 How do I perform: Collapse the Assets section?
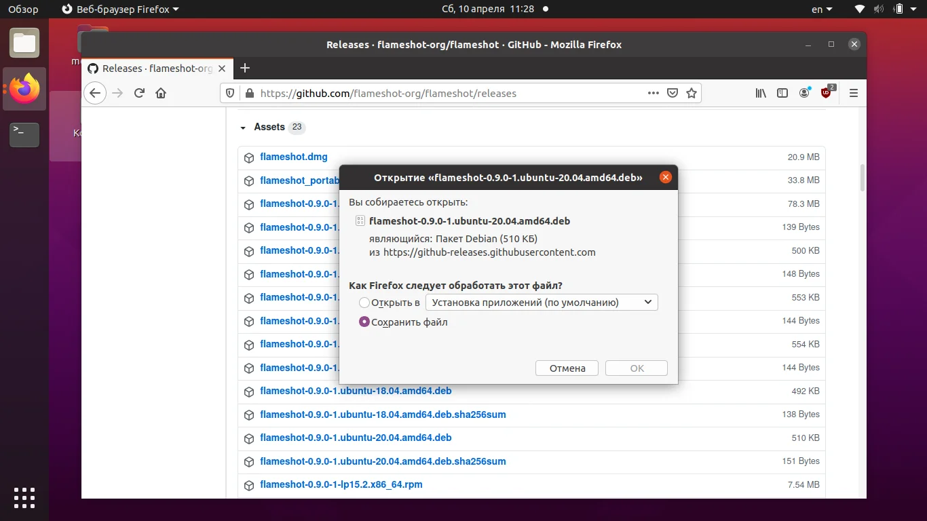(x=243, y=127)
